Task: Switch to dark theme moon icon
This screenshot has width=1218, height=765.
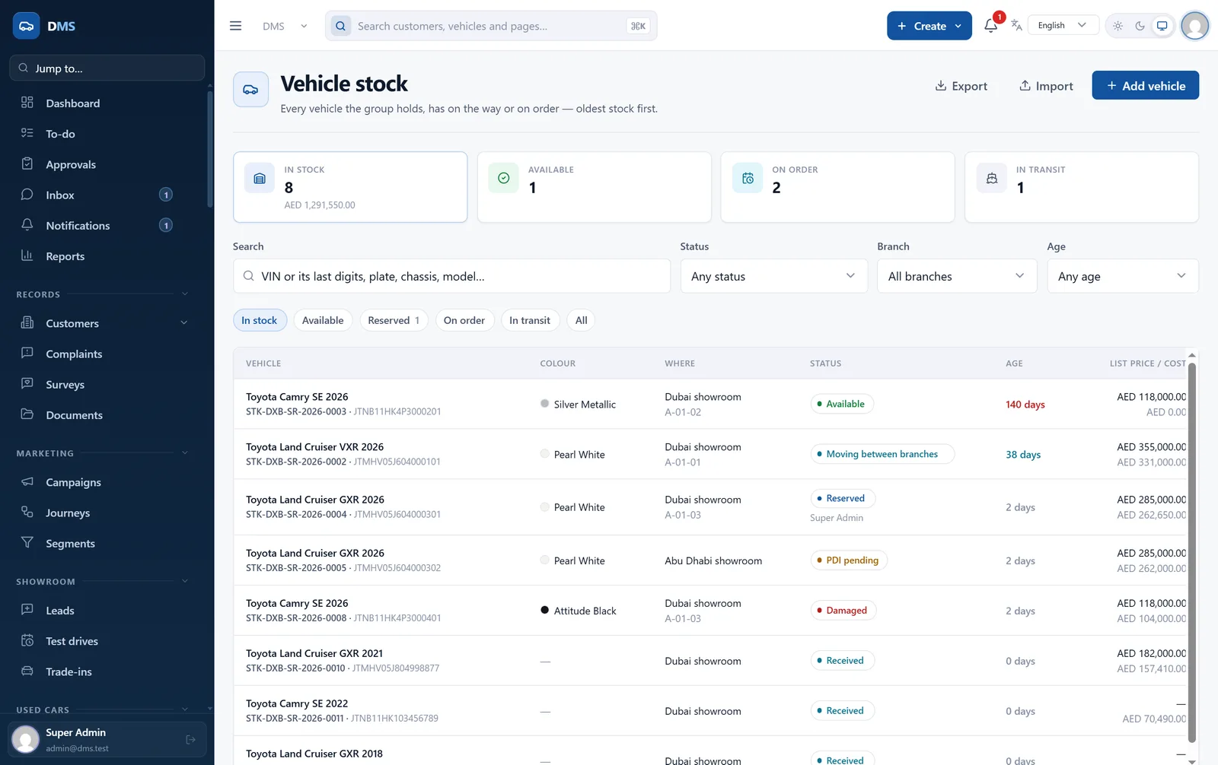Action: pyautogui.click(x=1140, y=26)
